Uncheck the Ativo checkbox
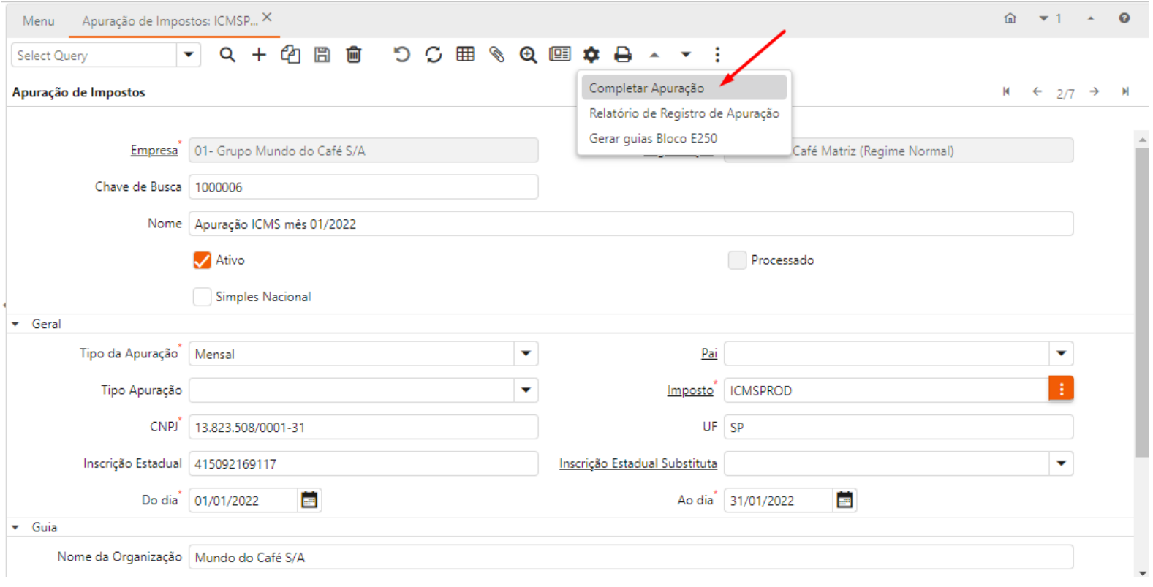The height and width of the screenshot is (587, 1153). [x=203, y=260]
